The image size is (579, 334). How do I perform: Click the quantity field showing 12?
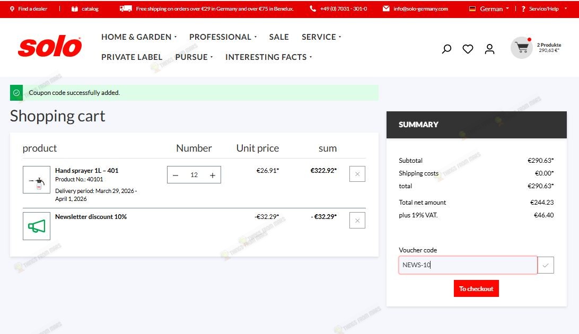click(194, 175)
